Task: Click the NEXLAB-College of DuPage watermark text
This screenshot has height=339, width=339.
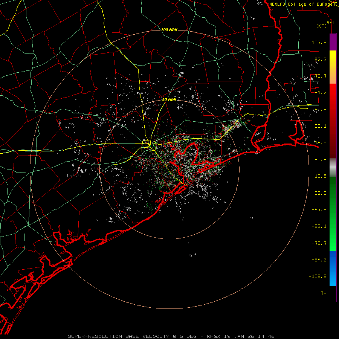Action: 301,4
